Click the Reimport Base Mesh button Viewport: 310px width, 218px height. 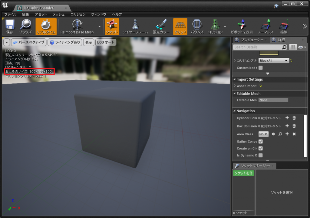[77, 26]
